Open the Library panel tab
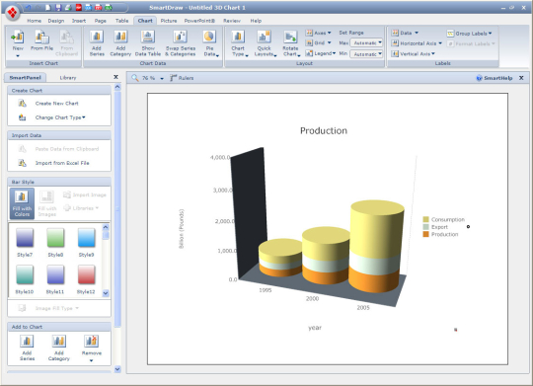Image resolution: width=533 pixels, height=386 pixels. click(x=68, y=78)
